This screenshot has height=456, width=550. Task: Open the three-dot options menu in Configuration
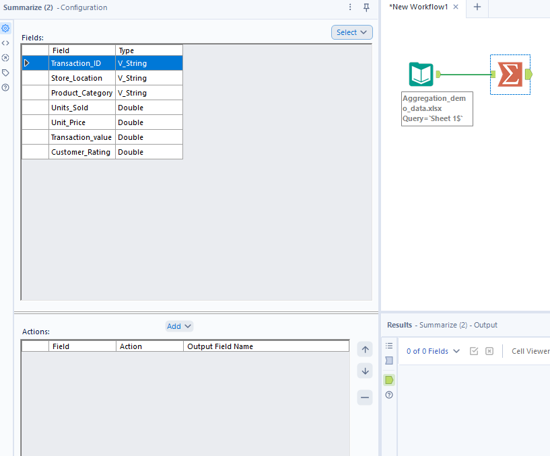point(350,7)
